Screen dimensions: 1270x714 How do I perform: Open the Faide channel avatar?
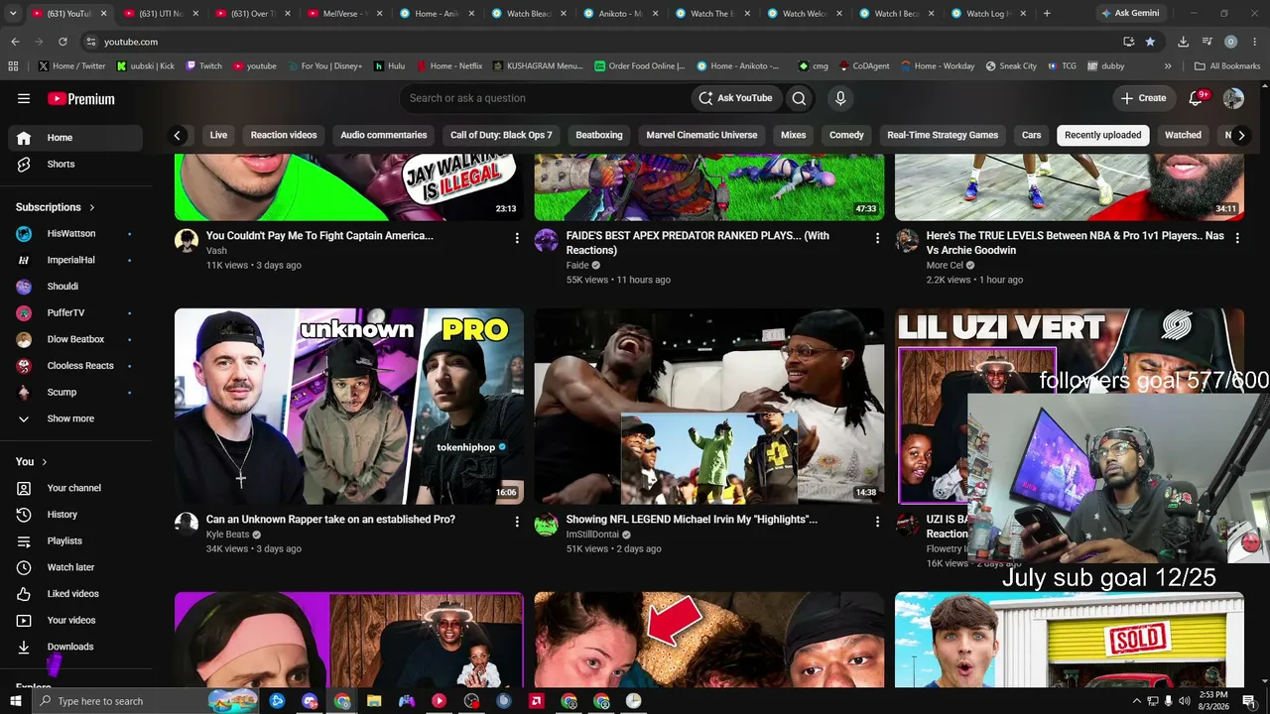pos(547,240)
